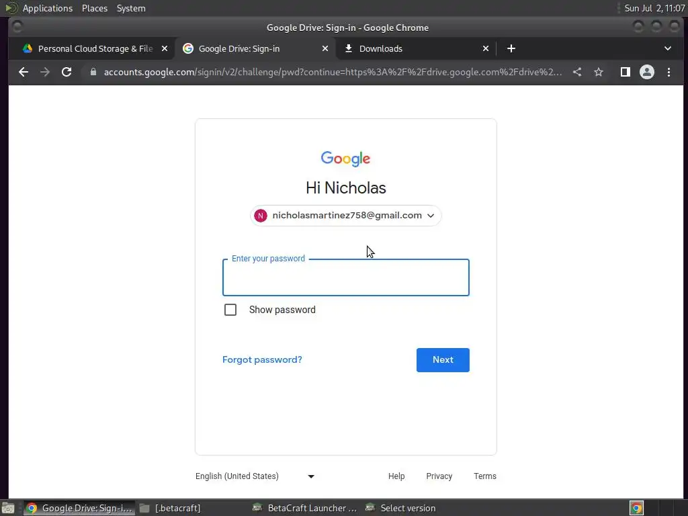
Task: Click the date and time in top panel
Action: click(x=654, y=8)
